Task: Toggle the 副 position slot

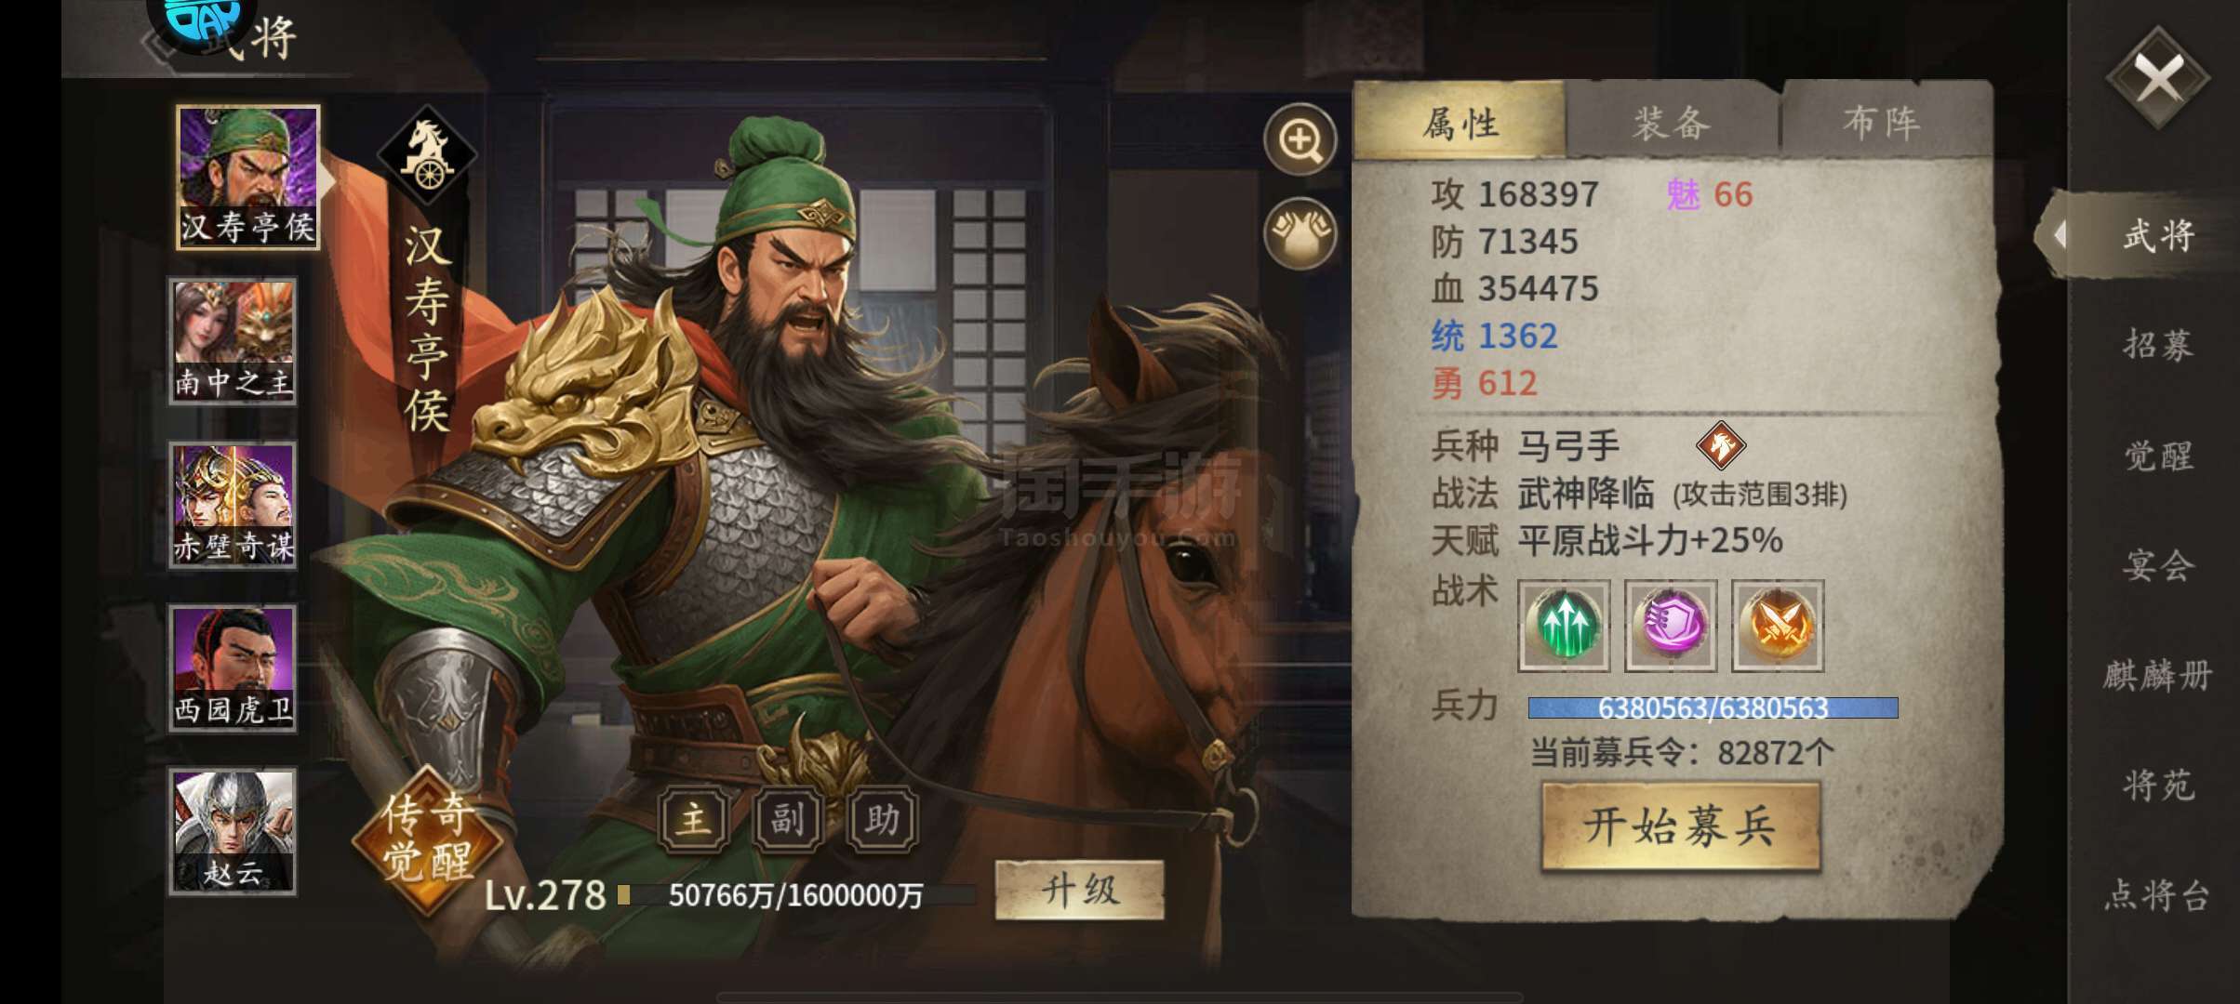Action: click(788, 819)
